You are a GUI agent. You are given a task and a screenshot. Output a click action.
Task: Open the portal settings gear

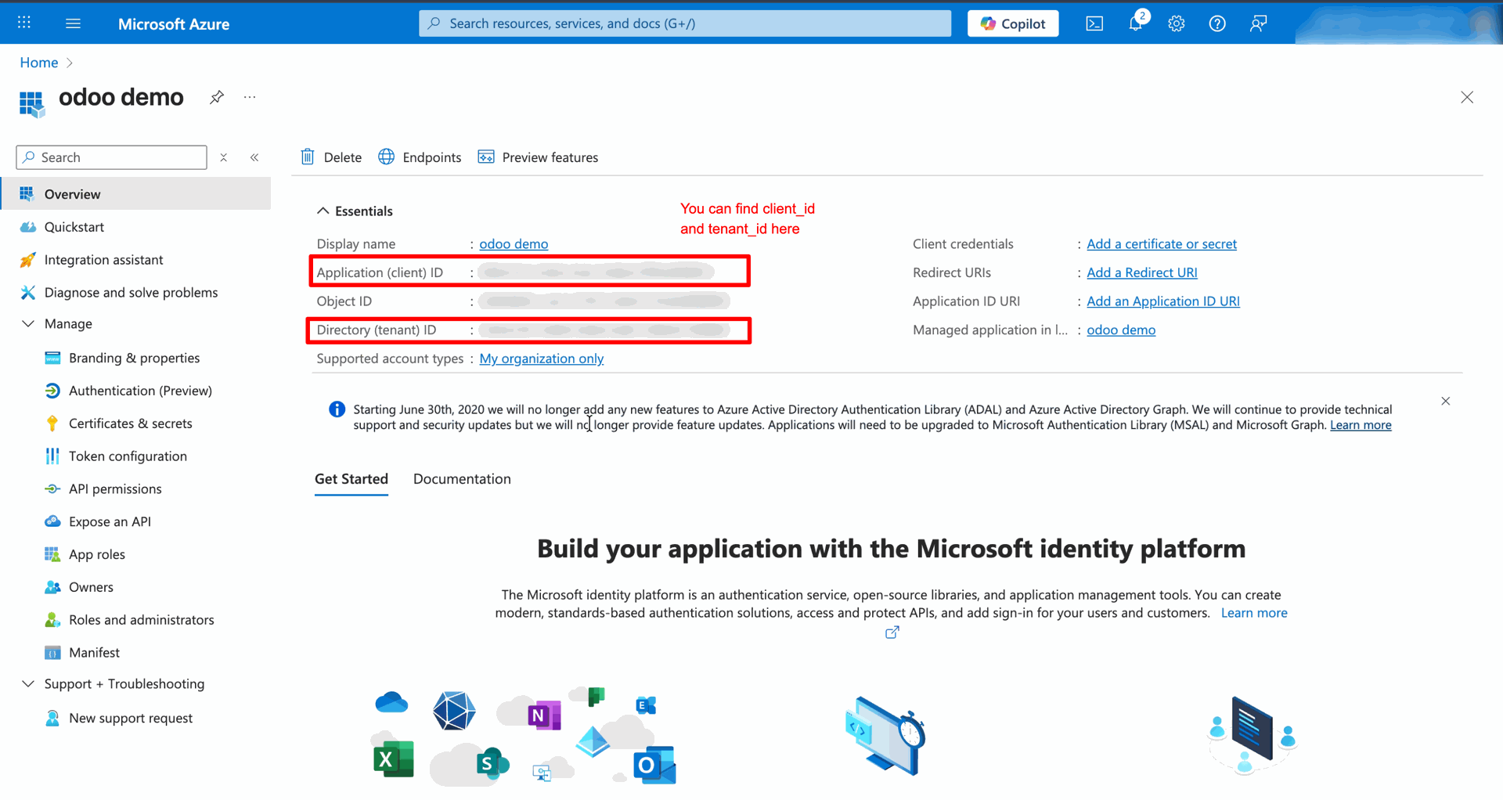click(1176, 23)
